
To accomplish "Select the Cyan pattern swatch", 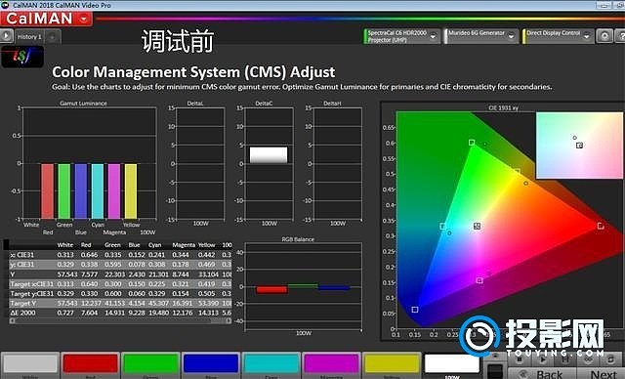I will (271, 364).
